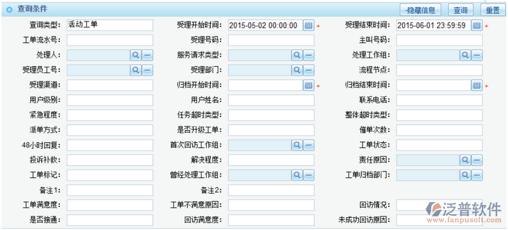Open the 紧急程度 selection field

click(110, 115)
